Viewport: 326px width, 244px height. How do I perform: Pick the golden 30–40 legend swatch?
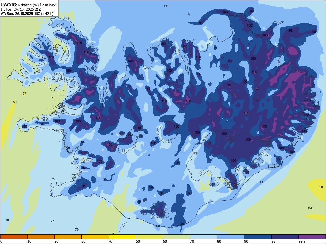point(95,237)
